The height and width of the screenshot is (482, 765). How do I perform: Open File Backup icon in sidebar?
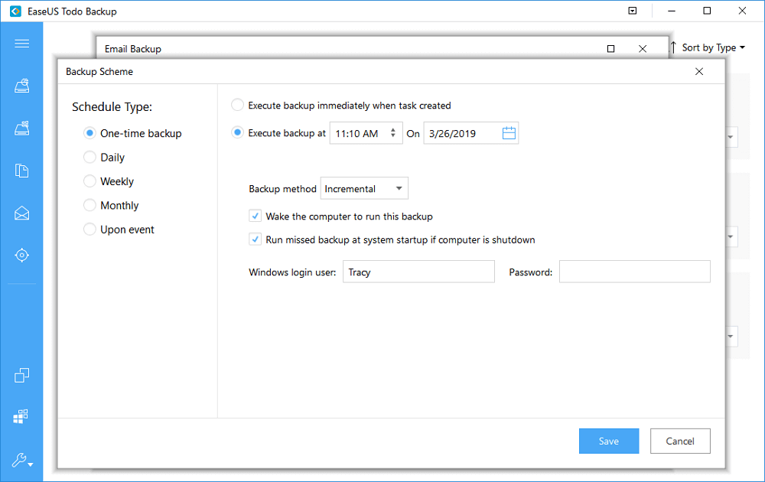click(21, 171)
